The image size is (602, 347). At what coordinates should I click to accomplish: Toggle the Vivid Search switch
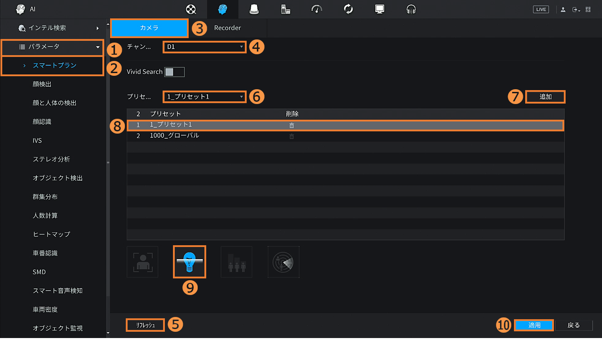click(x=174, y=72)
